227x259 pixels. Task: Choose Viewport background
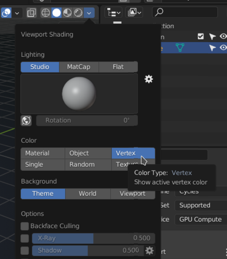click(x=133, y=193)
